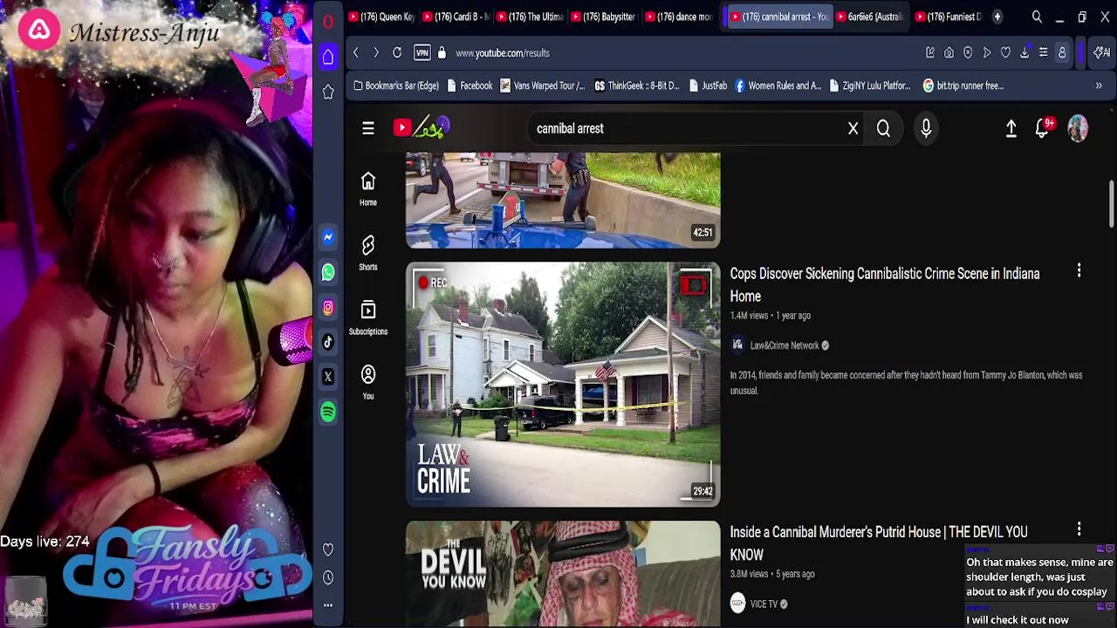Open more options for Devil You Know video
This screenshot has height=628, width=1117.
coord(1079,529)
